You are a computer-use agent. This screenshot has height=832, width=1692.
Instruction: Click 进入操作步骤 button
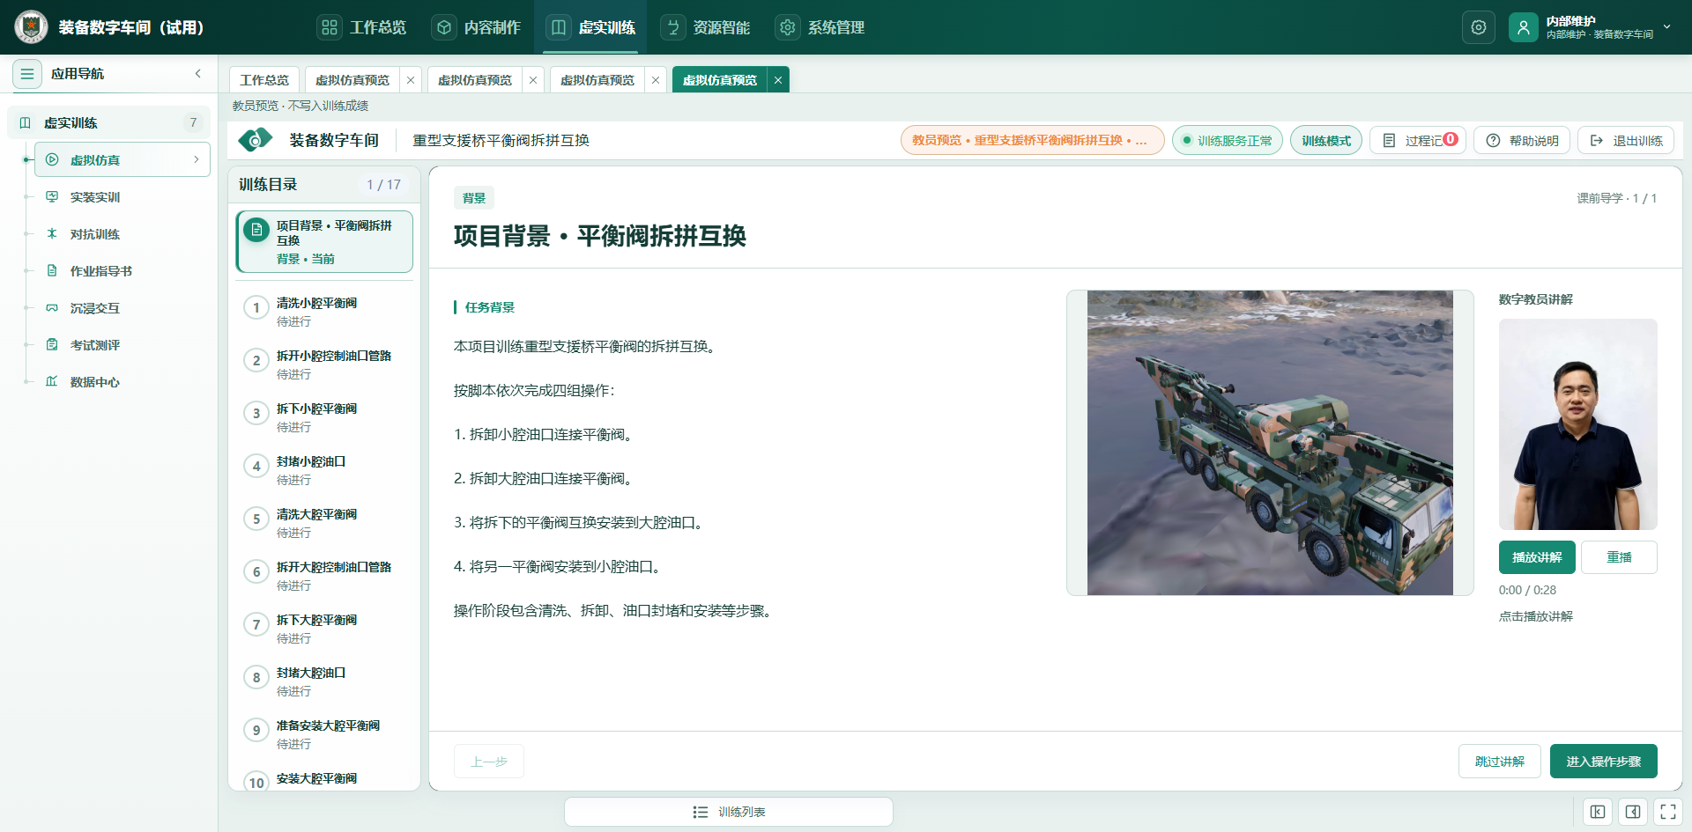pos(1603,762)
